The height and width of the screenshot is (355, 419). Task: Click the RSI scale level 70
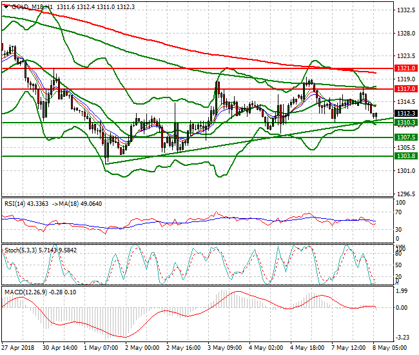[398, 212]
